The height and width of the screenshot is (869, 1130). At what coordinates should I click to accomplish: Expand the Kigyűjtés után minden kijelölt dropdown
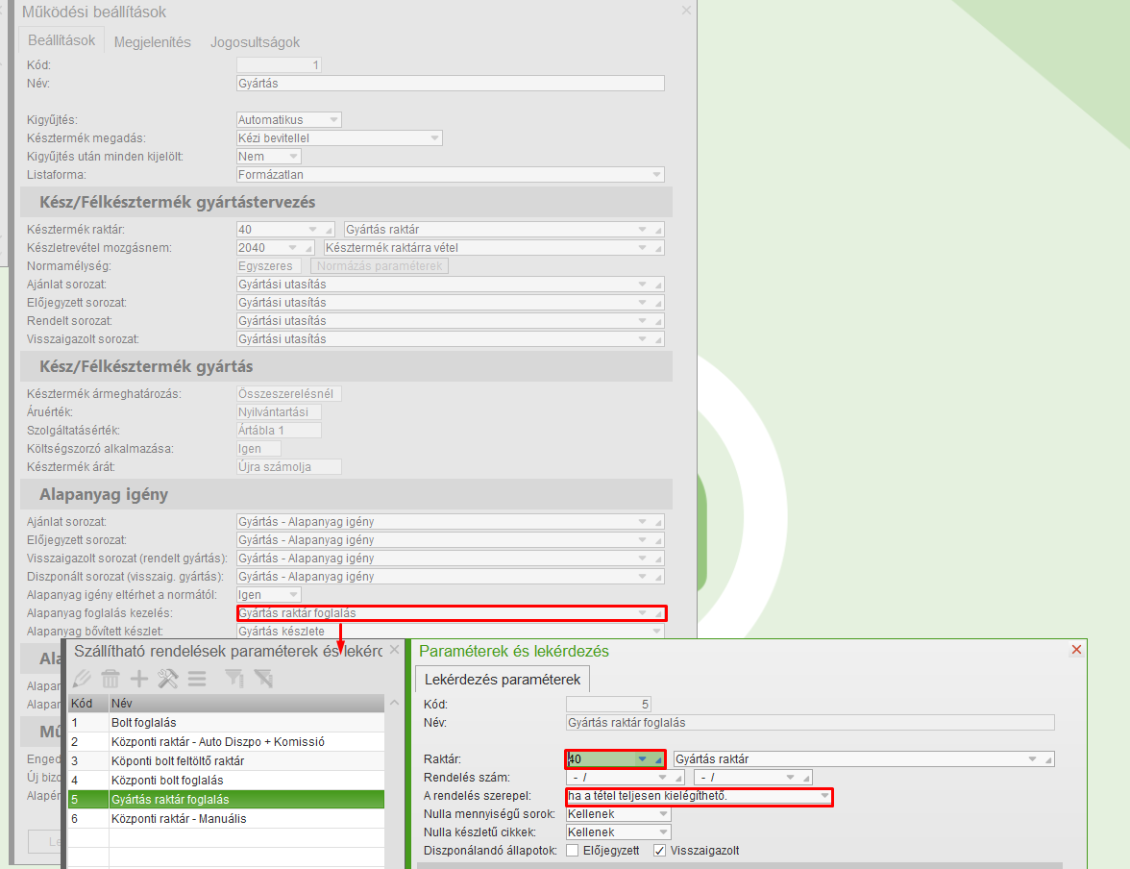[x=293, y=157]
